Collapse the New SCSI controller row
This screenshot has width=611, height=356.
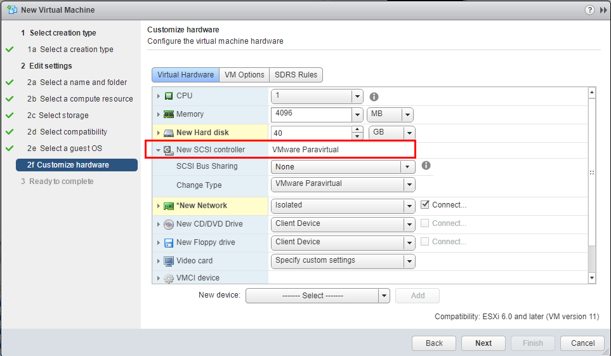pos(158,150)
